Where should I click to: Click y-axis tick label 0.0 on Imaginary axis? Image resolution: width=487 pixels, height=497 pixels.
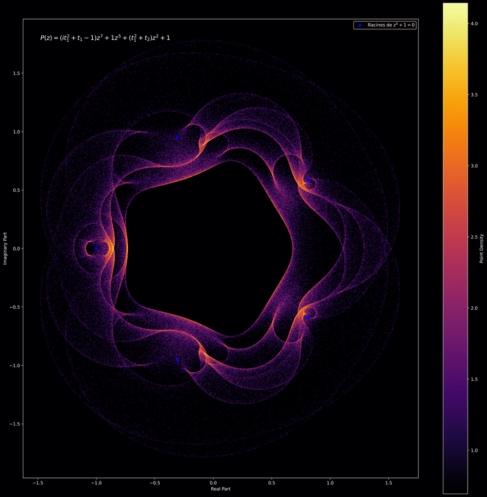click(x=16, y=248)
